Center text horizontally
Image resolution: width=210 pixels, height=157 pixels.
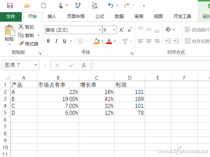coord(149,41)
